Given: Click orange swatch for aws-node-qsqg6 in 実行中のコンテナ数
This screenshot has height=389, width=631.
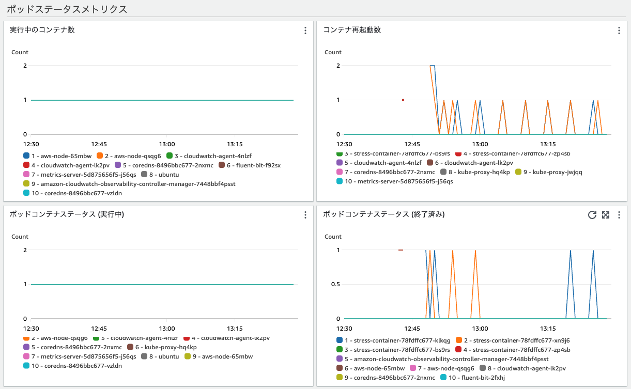Looking at the screenshot, I should (100, 155).
